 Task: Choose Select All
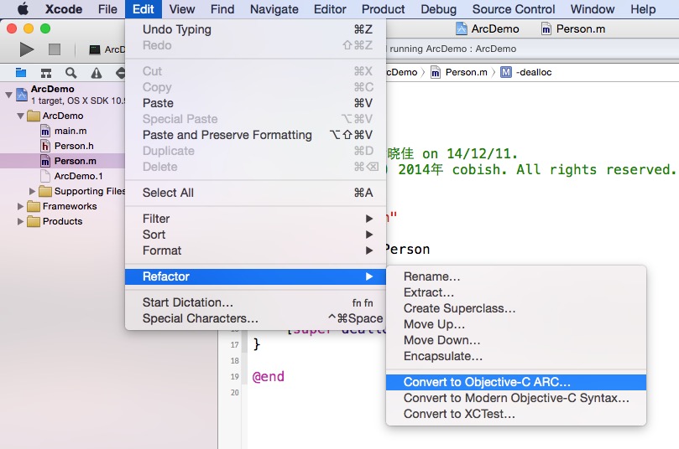(255, 193)
